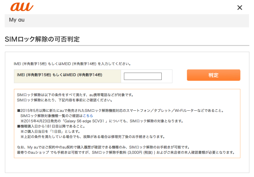Click the IMEI or MEID number input box
The image size is (254, 177).
[143, 76]
